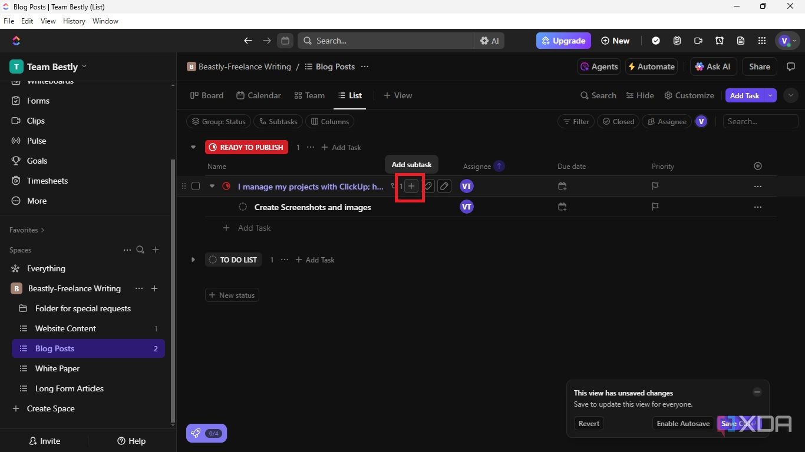The image size is (805, 452).
Task: Open Team Bestly workspace dropdown
Action: pyautogui.click(x=48, y=67)
